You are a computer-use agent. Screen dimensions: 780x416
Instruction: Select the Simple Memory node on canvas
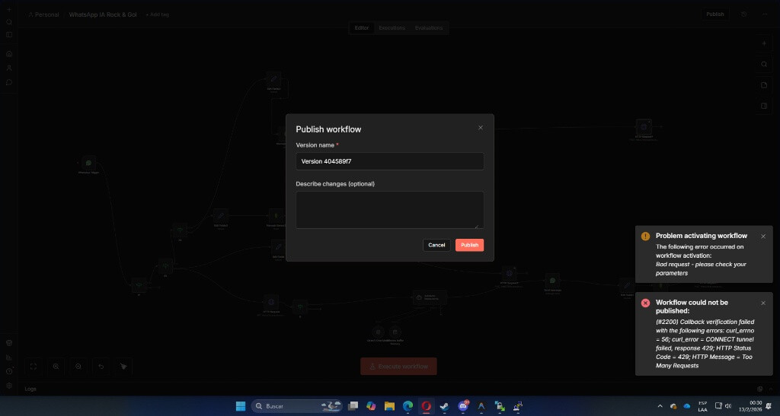tap(395, 332)
